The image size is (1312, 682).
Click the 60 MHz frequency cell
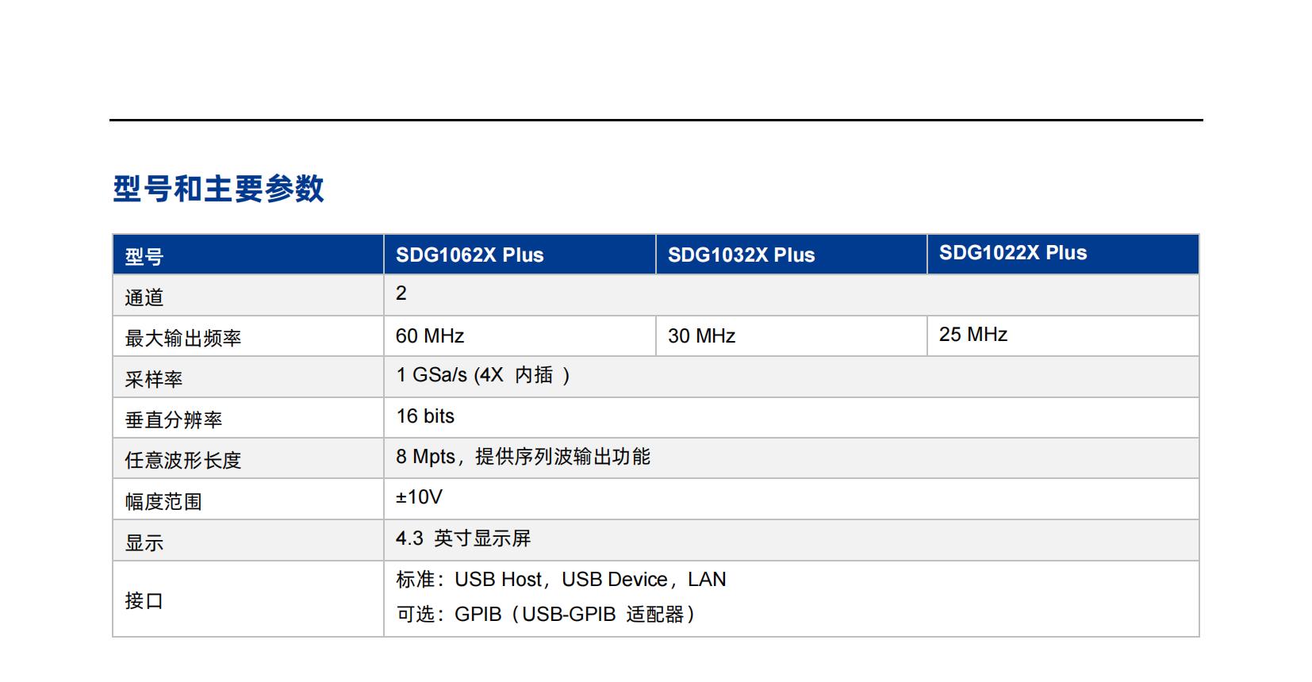point(430,336)
